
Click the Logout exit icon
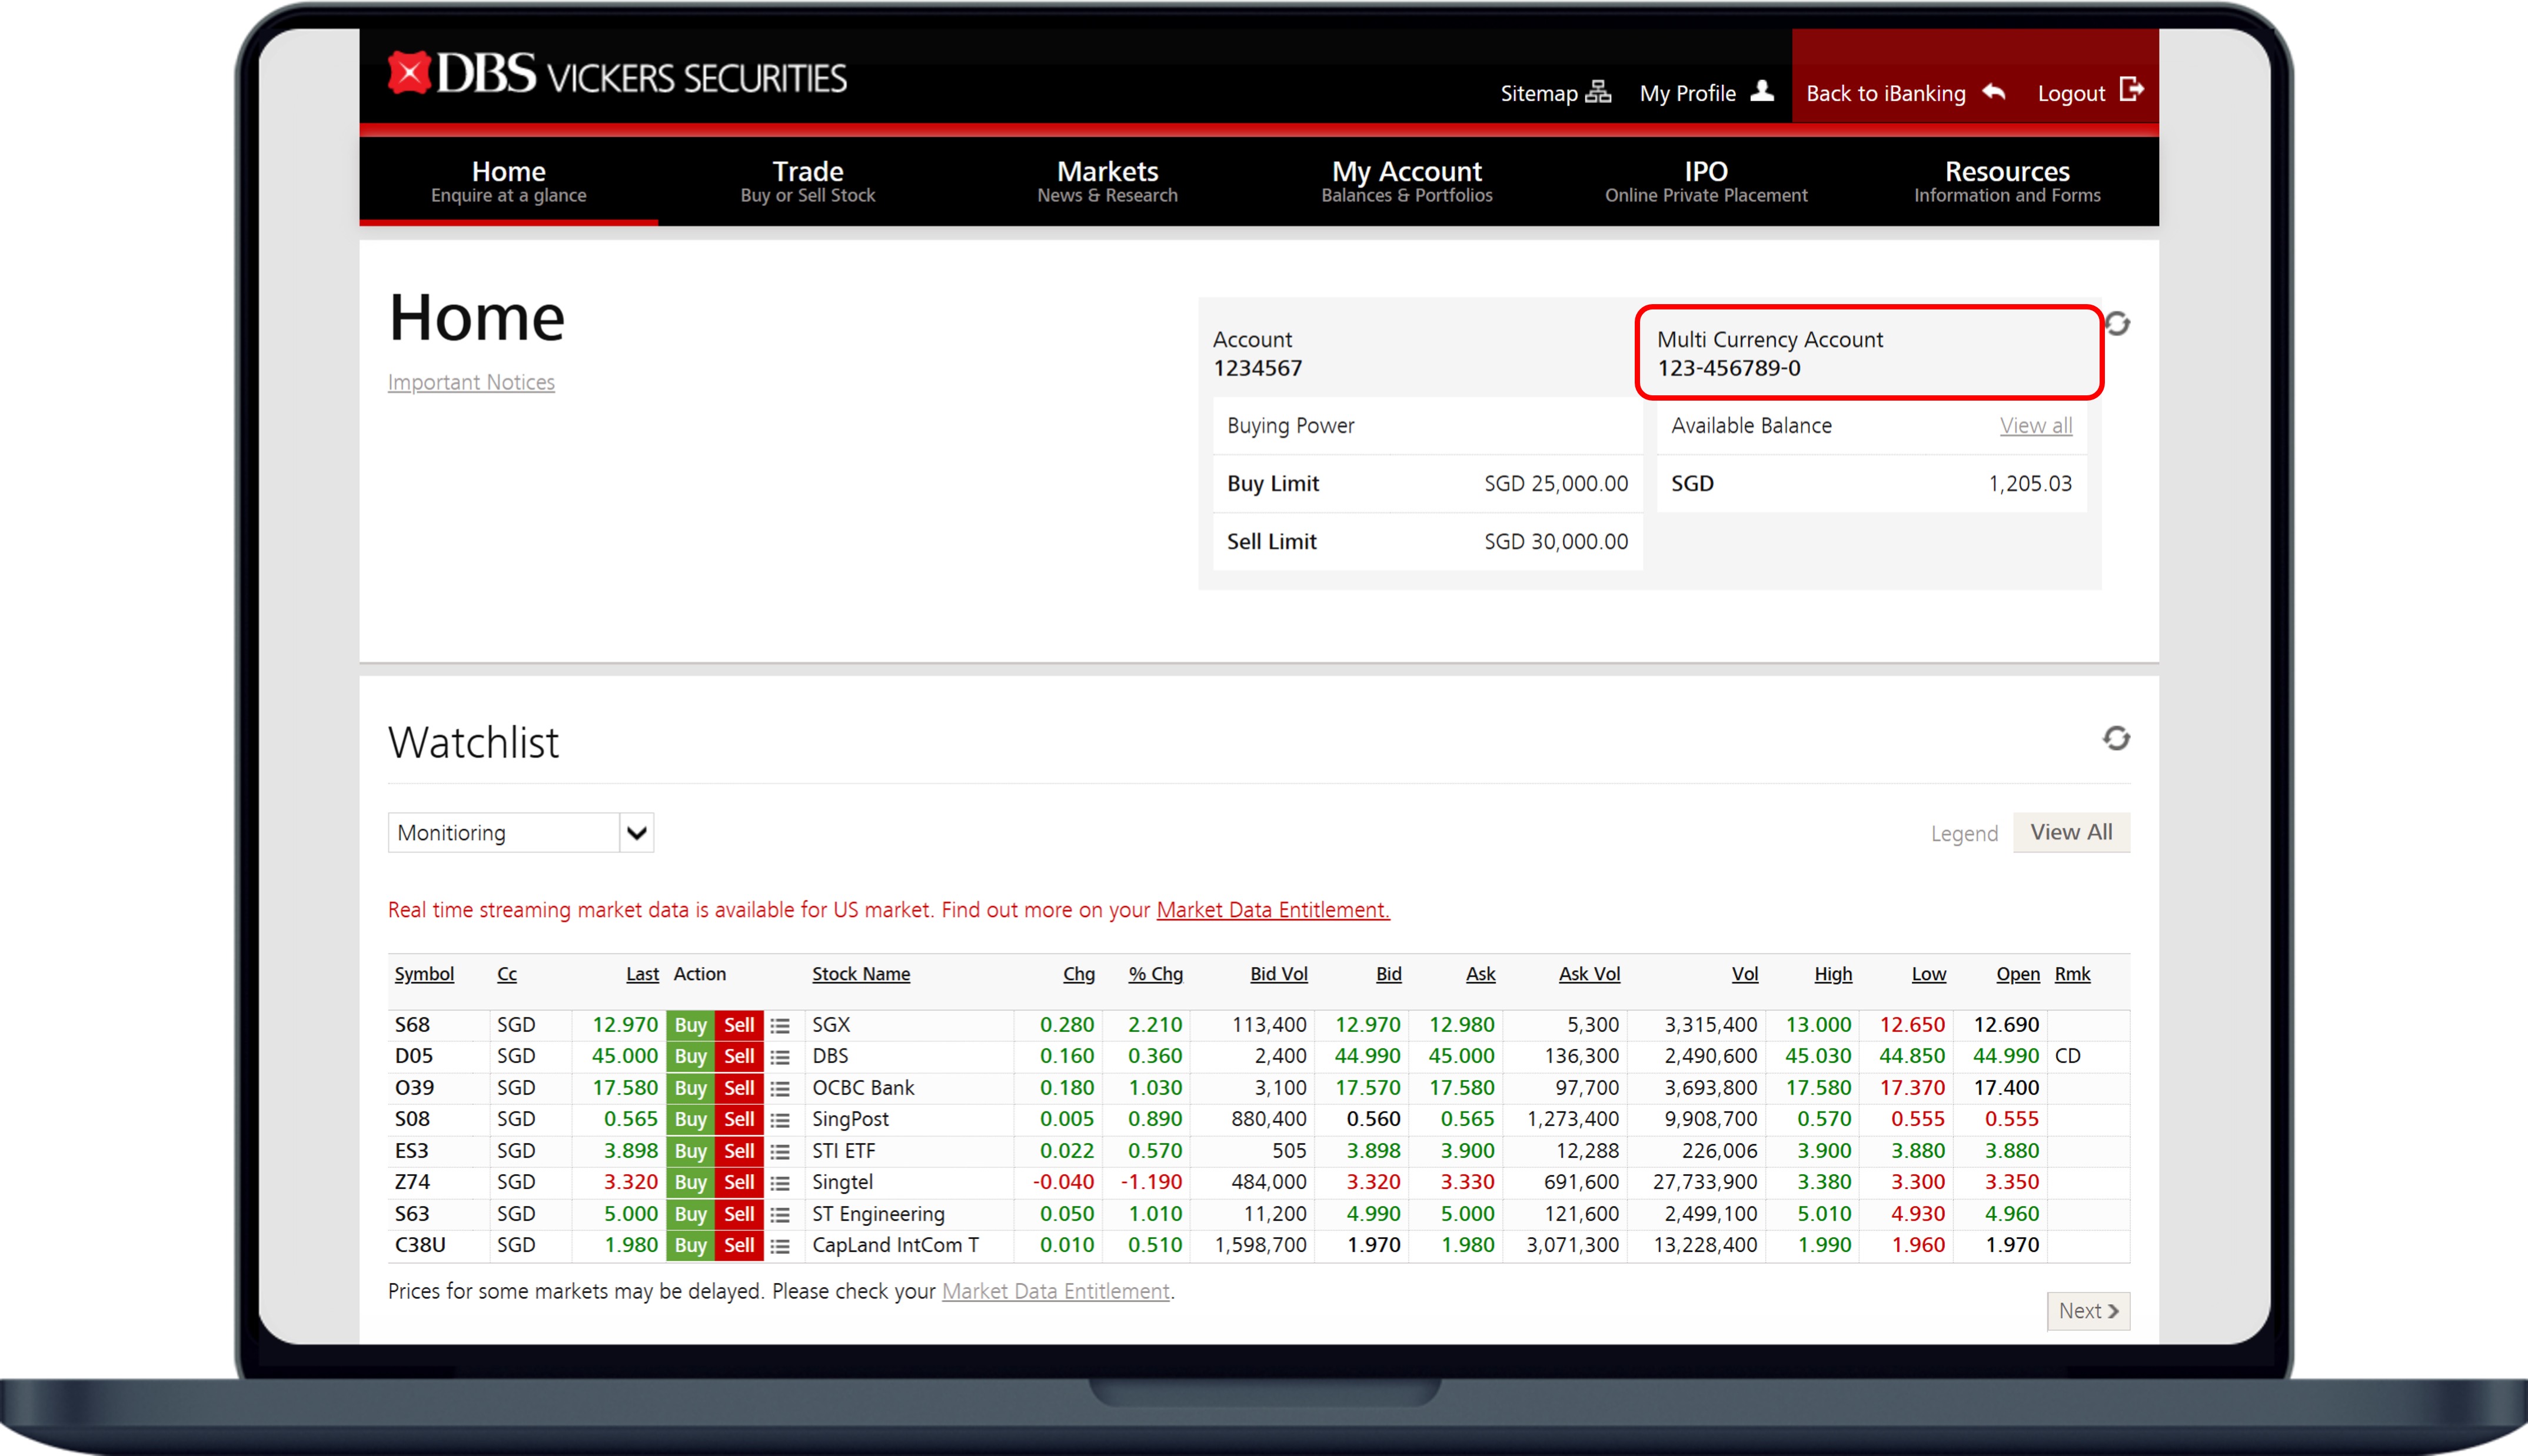coord(2131,90)
